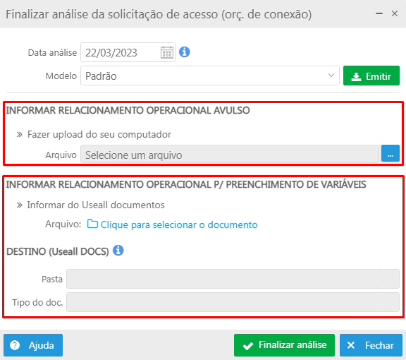Click the info icon beside DESTINO (Useall DOCS)
Image resolution: width=406 pixels, height=360 pixels.
(x=118, y=251)
